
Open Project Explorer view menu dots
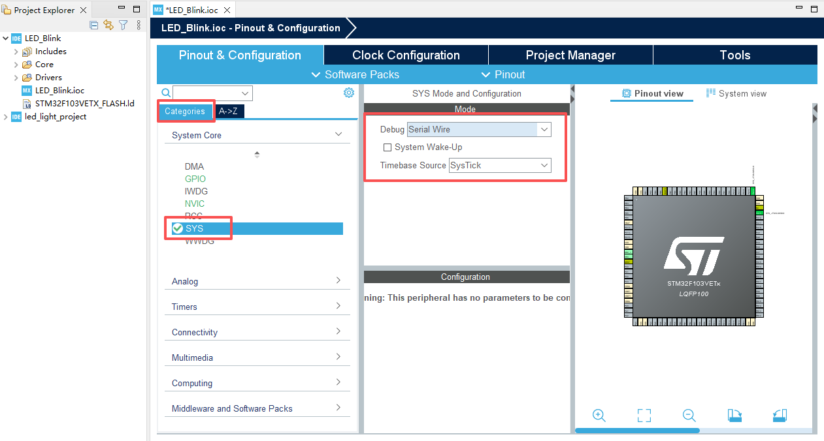[138, 25]
